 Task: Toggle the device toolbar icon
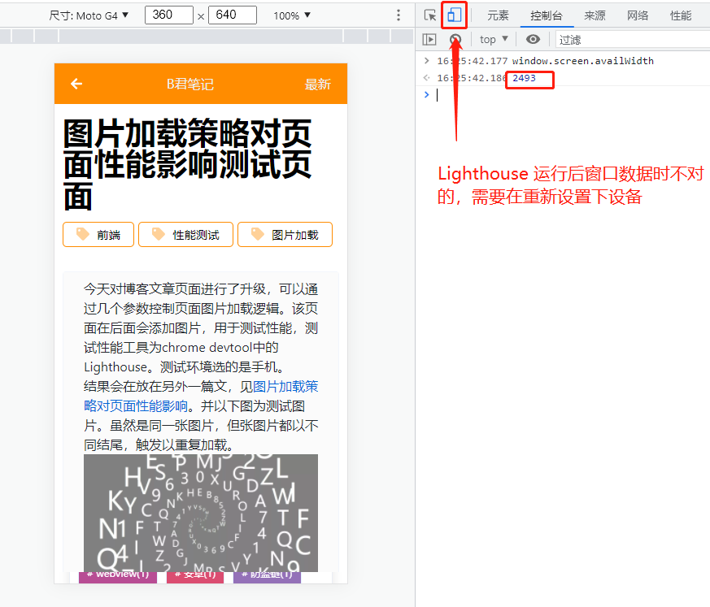(x=454, y=15)
